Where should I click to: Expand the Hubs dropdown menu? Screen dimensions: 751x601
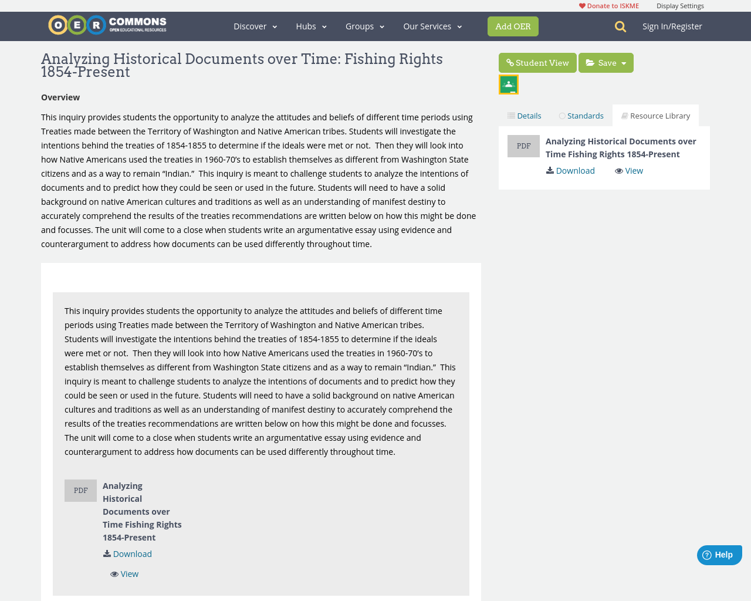pos(311,26)
